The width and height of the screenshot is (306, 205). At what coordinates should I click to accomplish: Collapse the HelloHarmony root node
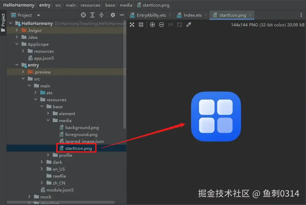point(11,23)
